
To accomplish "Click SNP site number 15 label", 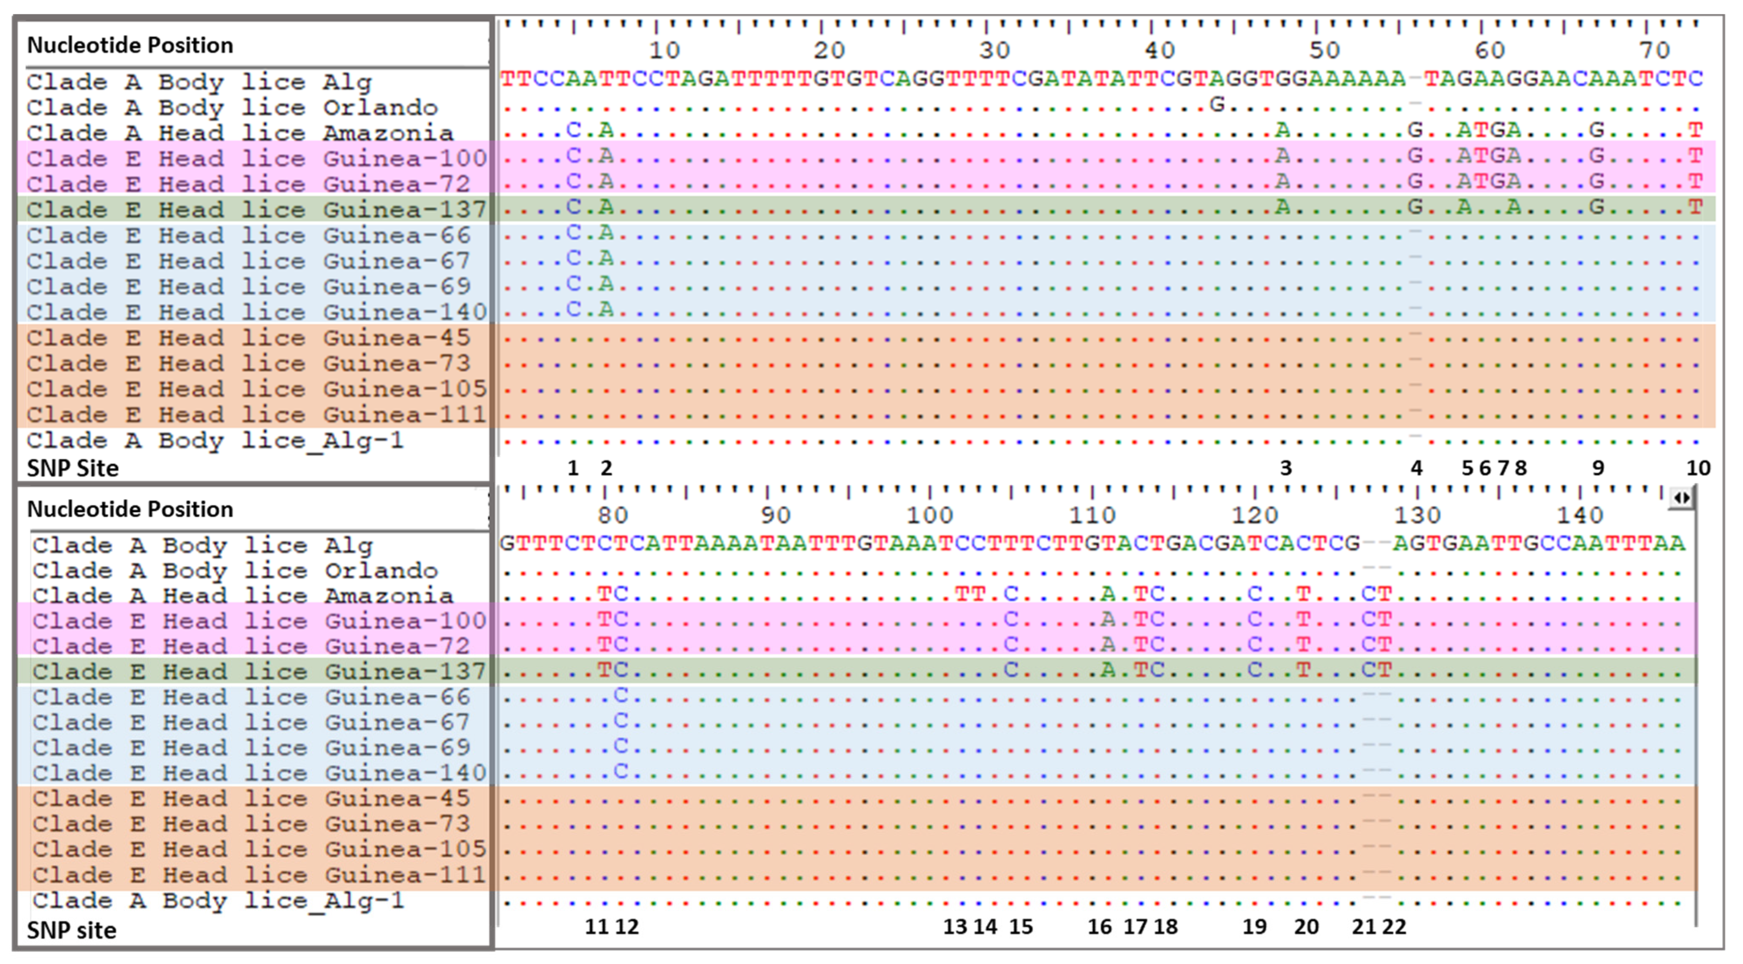I will (x=1021, y=927).
